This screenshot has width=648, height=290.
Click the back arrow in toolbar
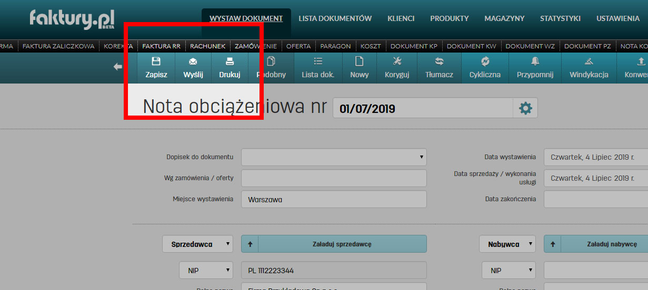point(118,67)
